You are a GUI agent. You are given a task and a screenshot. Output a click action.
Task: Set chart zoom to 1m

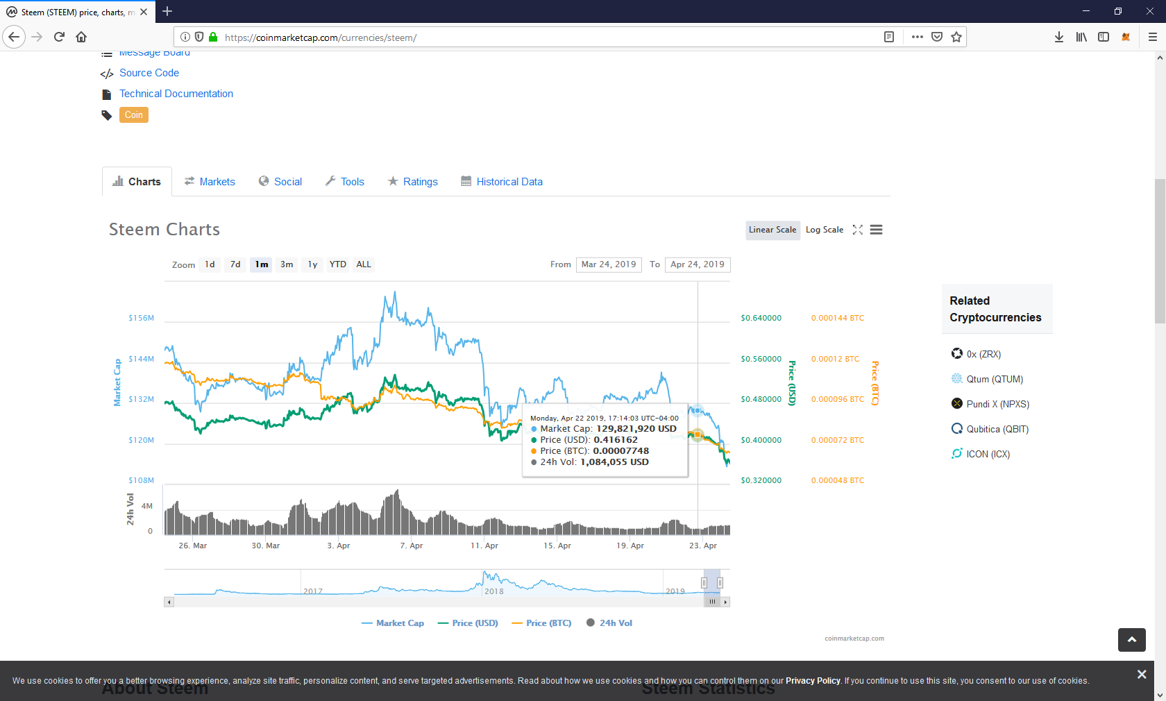click(x=261, y=264)
